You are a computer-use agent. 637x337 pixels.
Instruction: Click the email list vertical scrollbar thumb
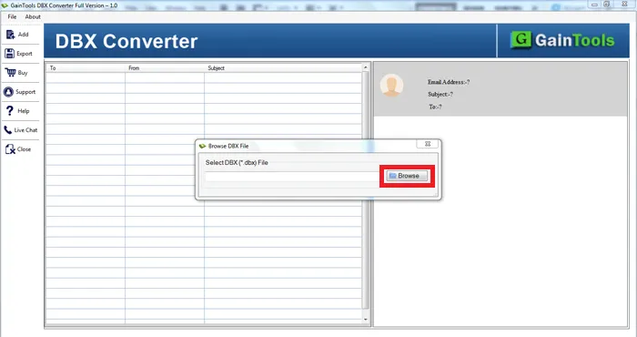point(365,190)
